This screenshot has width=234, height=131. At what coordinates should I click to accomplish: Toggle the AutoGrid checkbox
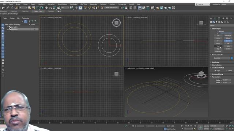click(218, 31)
